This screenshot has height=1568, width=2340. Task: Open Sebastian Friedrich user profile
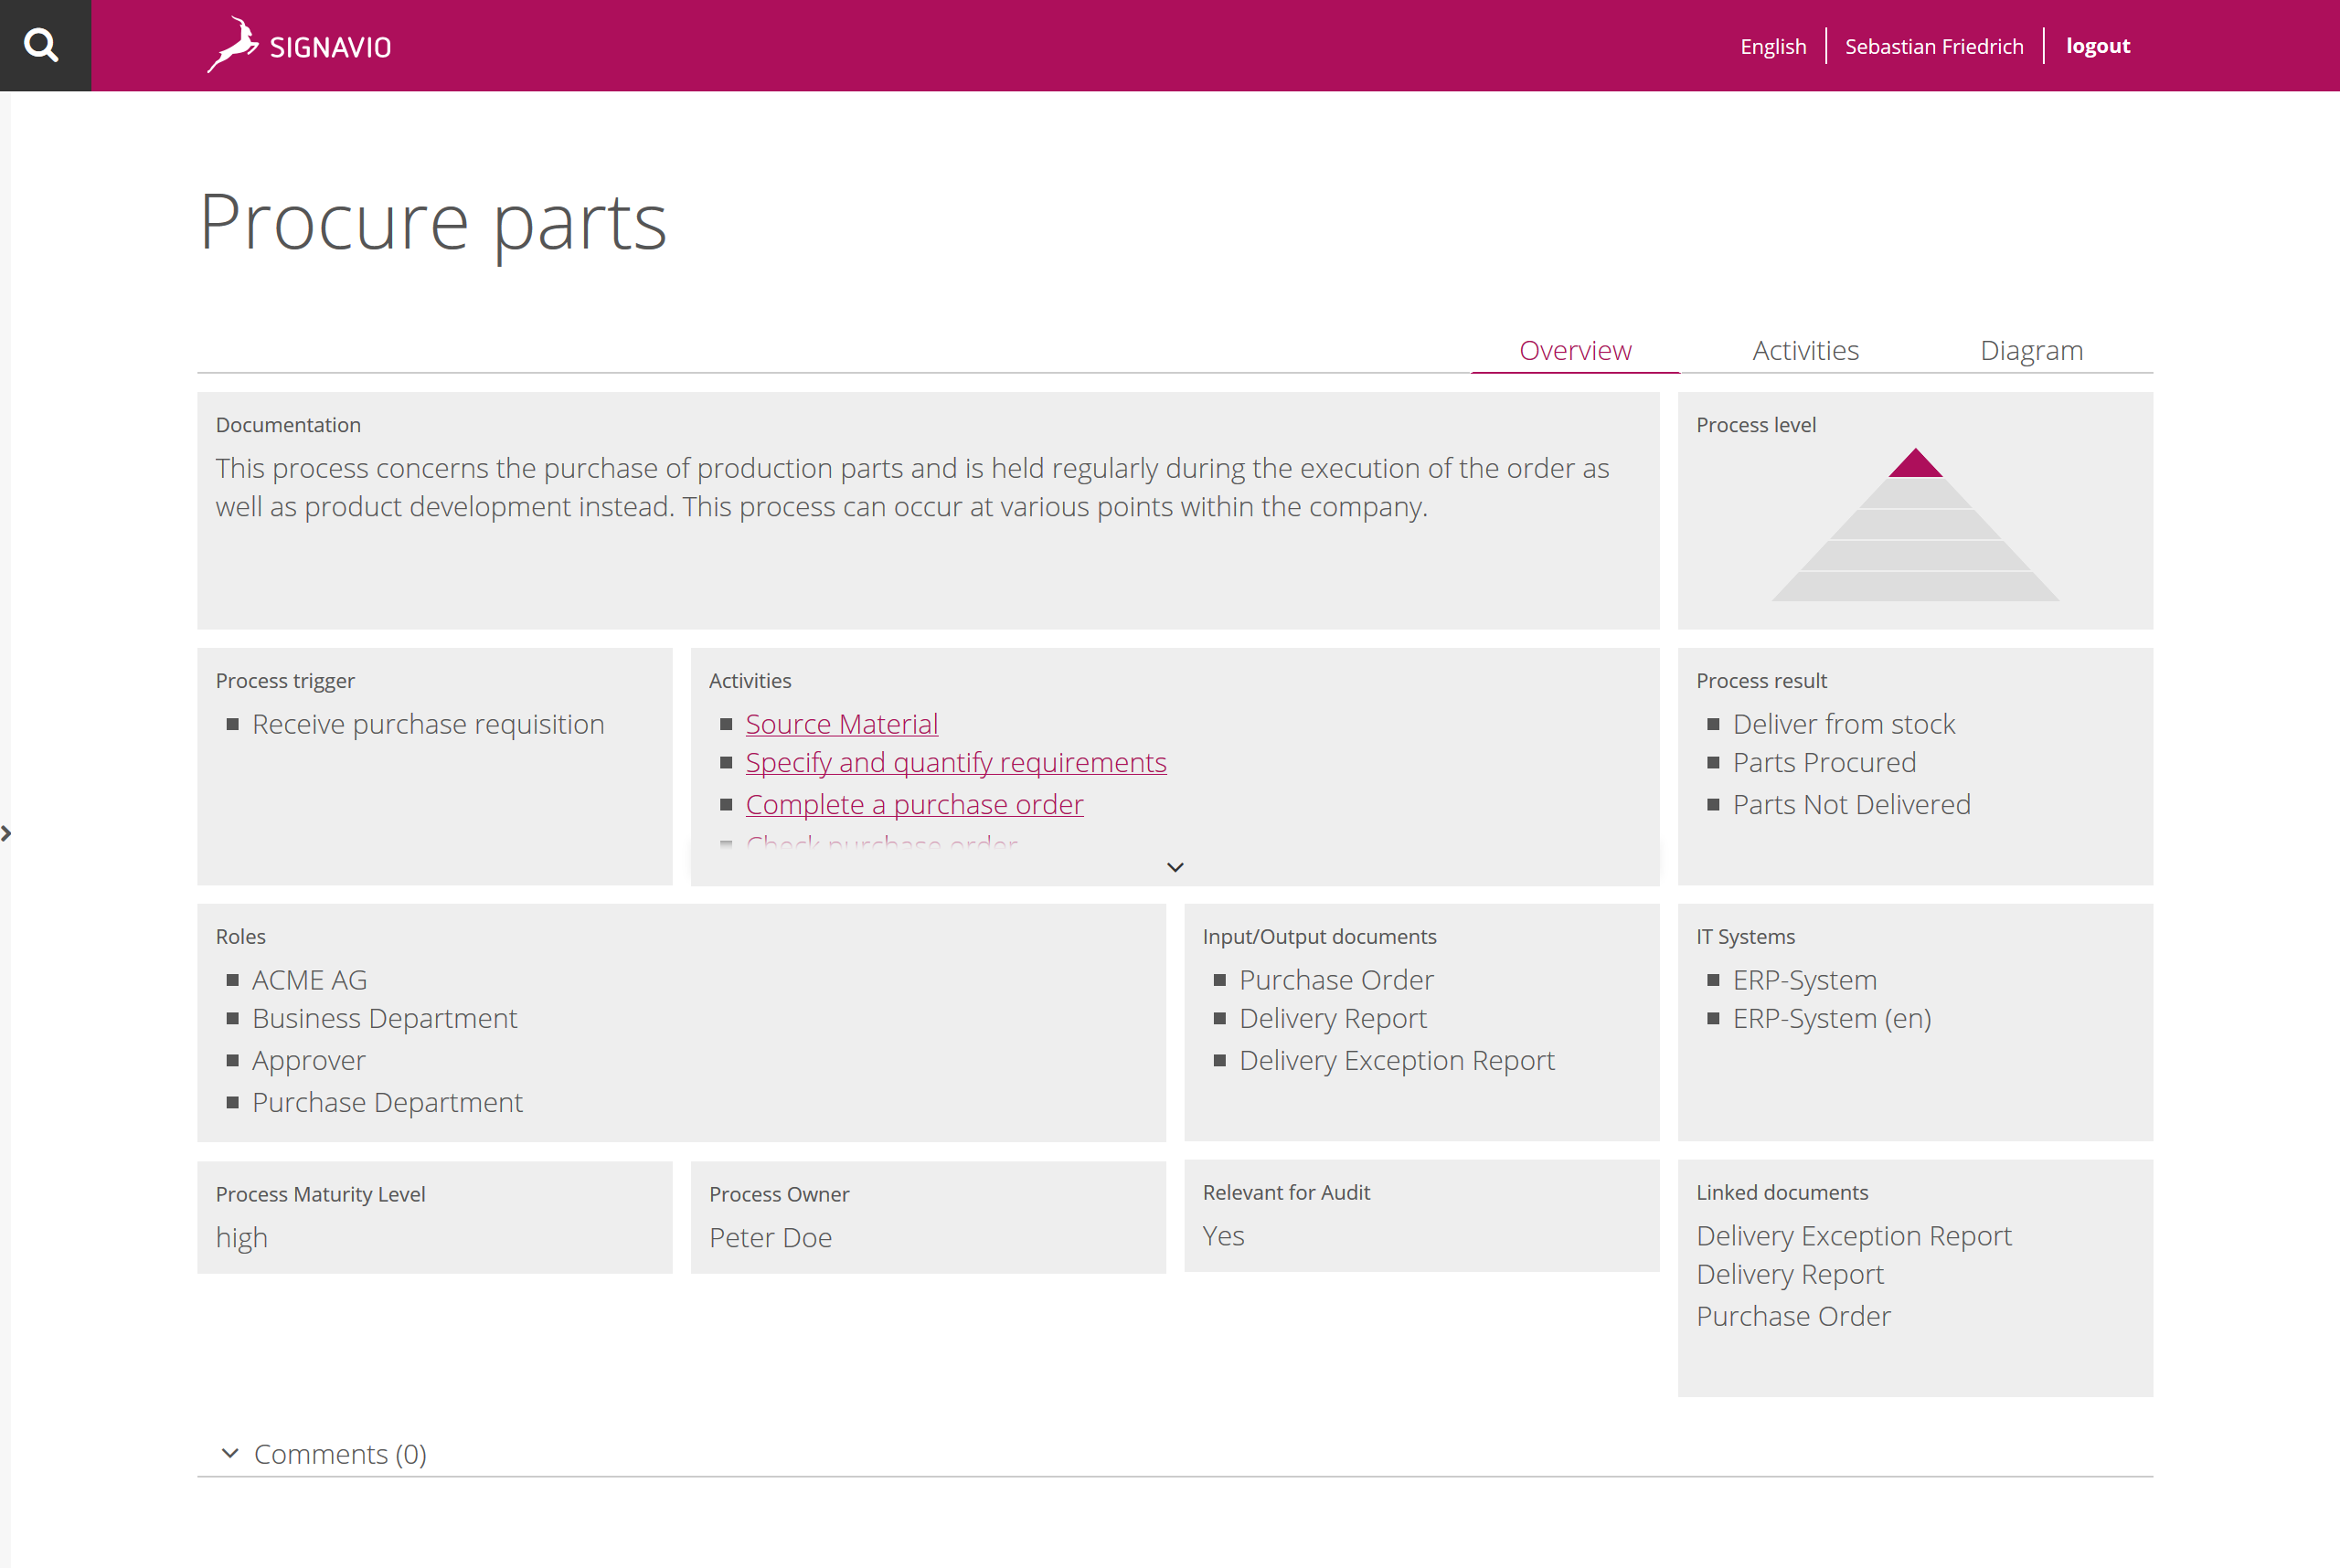[1934, 46]
